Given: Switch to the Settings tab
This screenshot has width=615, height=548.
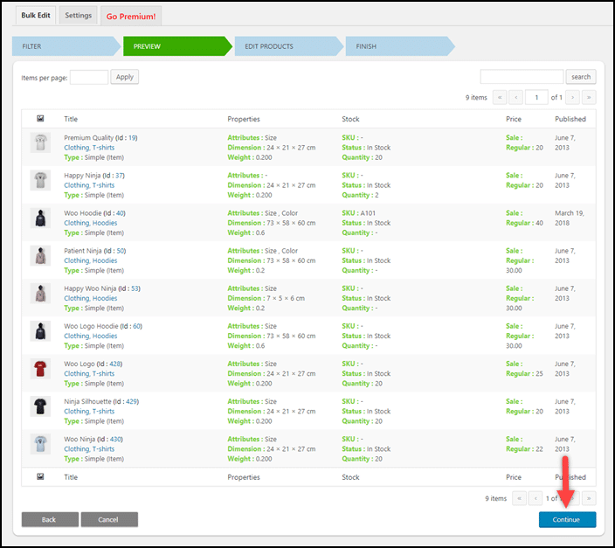Looking at the screenshot, I should [79, 16].
